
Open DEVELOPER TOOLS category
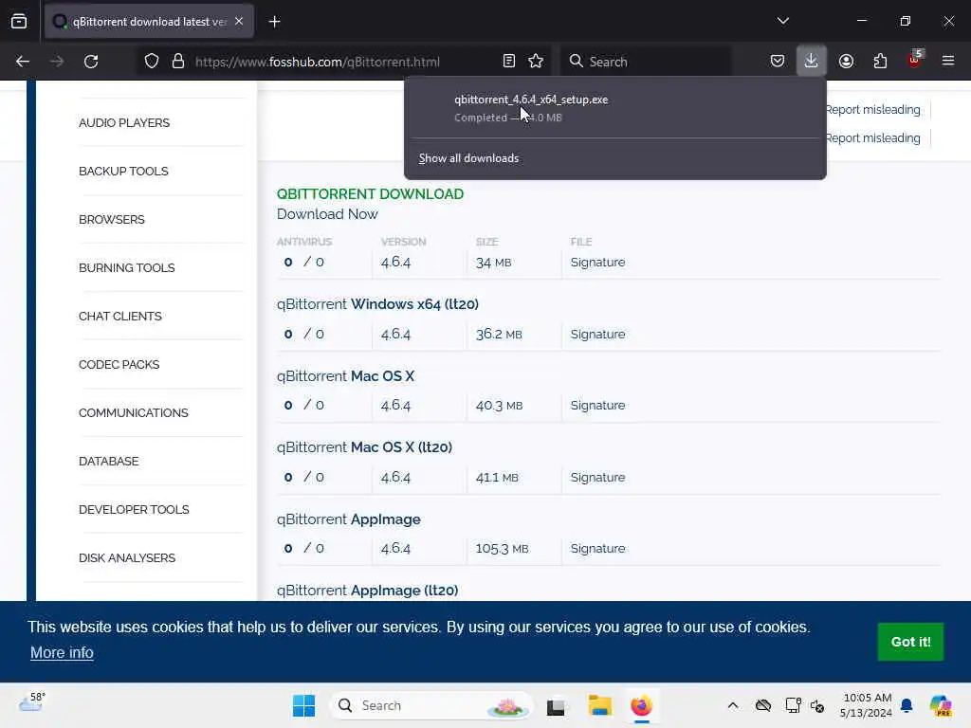pyautogui.click(x=134, y=509)
